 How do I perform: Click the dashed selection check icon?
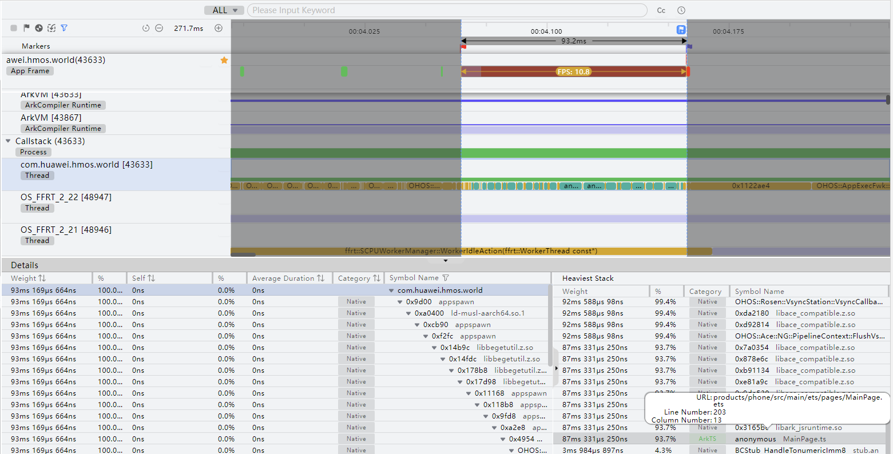tap(51, 28)
